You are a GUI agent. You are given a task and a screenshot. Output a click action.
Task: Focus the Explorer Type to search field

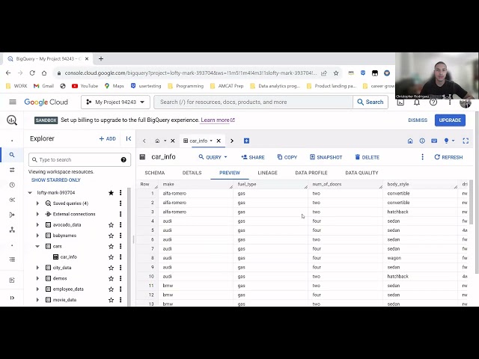(79, 159)
